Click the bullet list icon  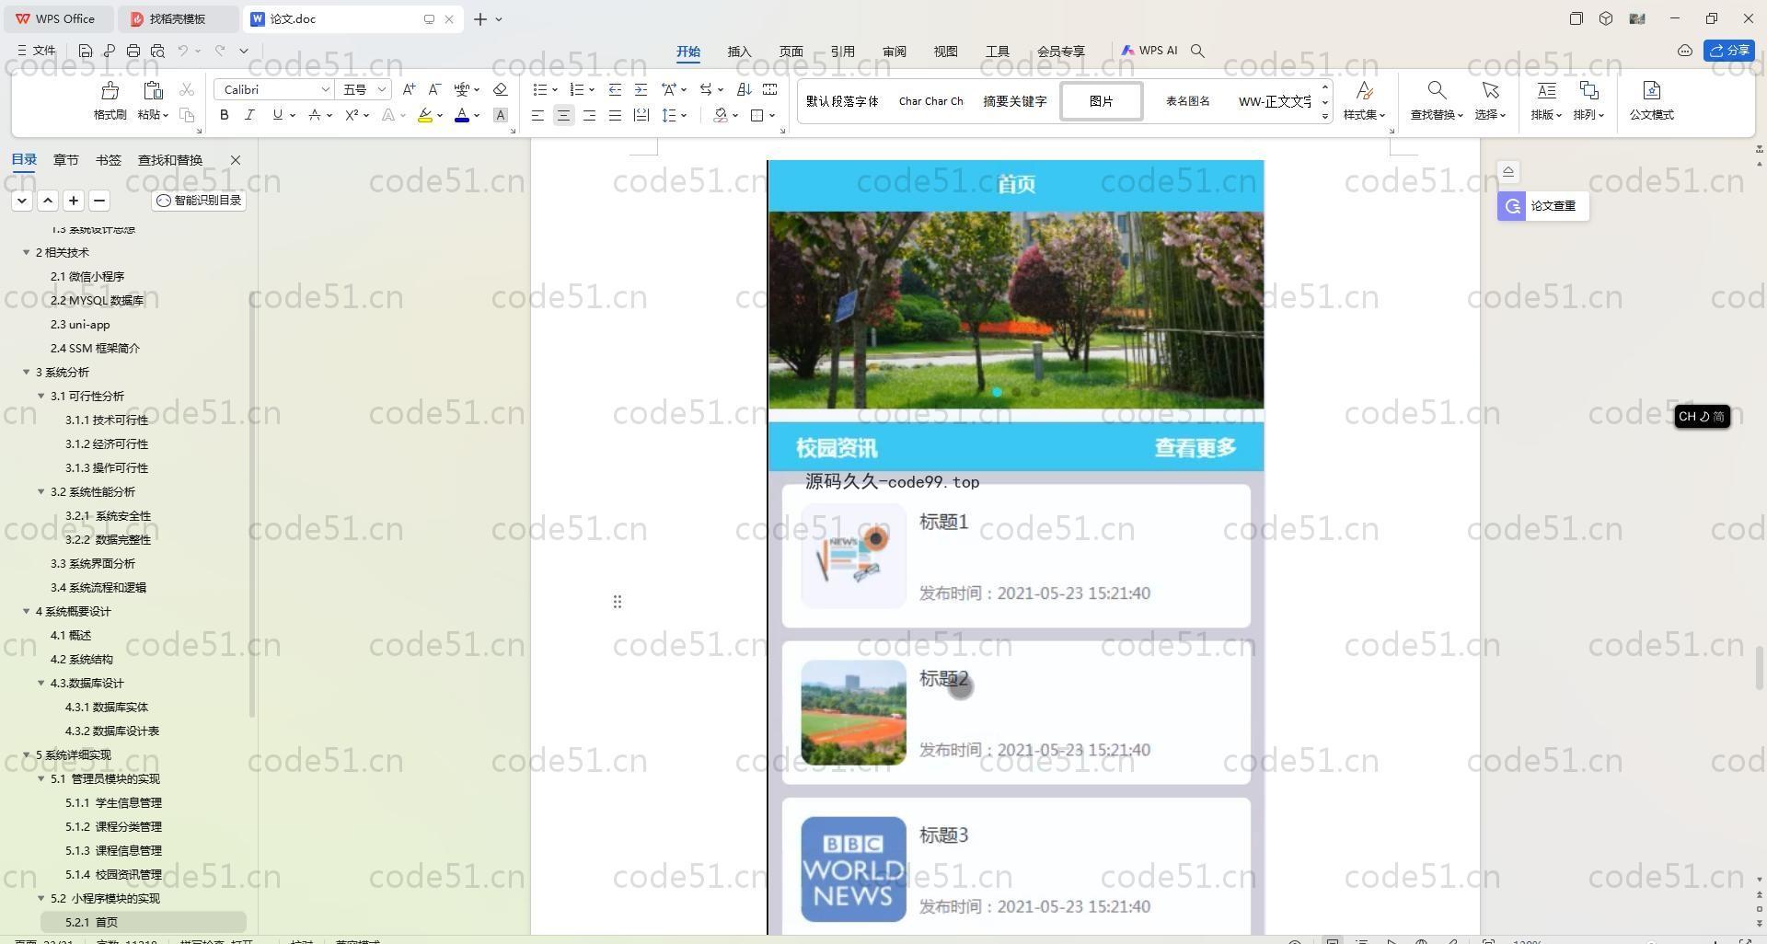540,89
